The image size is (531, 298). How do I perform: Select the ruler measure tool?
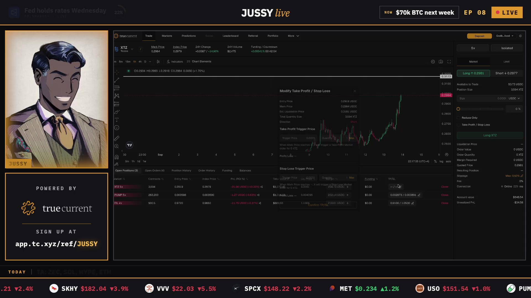[x=117, y=138]
